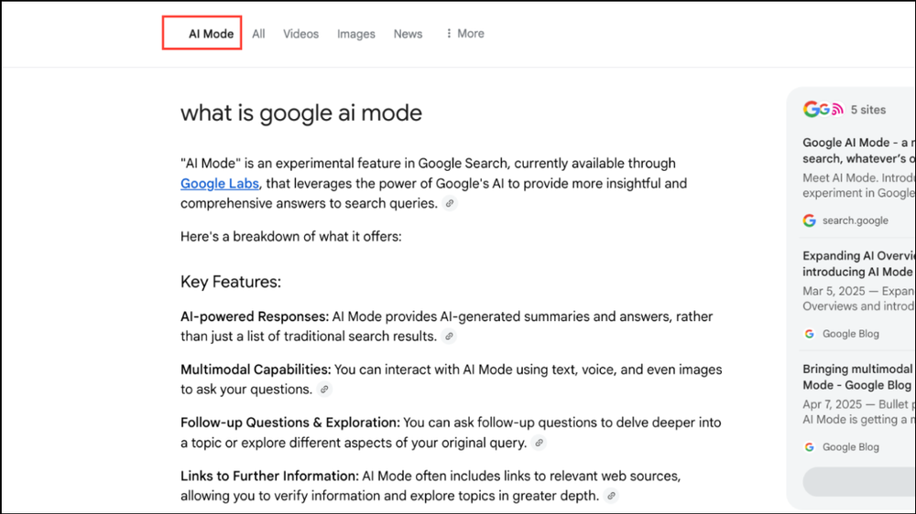Switch to the AI Mode tab
This screenshot has width=916, height=514.
(x=211, y=34)
